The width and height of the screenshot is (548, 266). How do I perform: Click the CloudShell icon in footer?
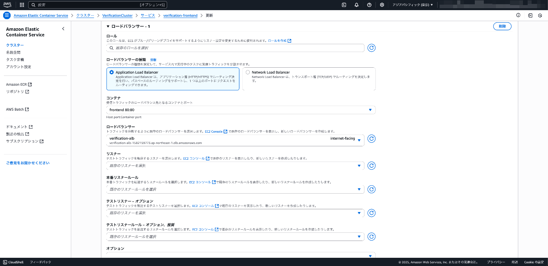coord(5,262)
